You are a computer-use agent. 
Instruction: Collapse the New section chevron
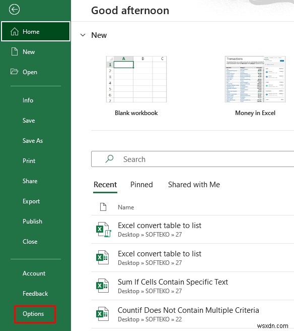click(x=83, y=35)
